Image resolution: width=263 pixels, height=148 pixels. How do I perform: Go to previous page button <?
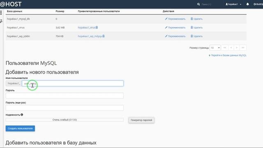point(231,48)
